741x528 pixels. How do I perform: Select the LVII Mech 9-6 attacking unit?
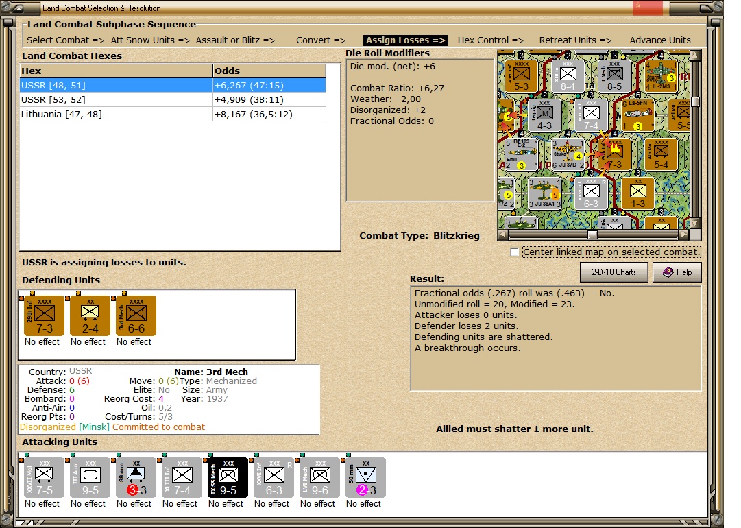pos(319,477)
